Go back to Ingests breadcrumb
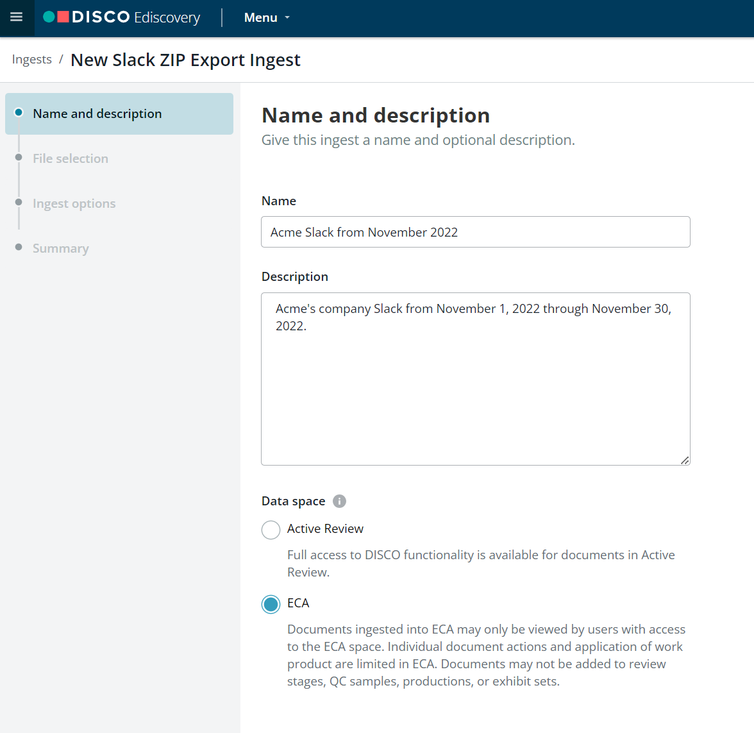The height and width of the screenshot is (733, 754). 32,59
